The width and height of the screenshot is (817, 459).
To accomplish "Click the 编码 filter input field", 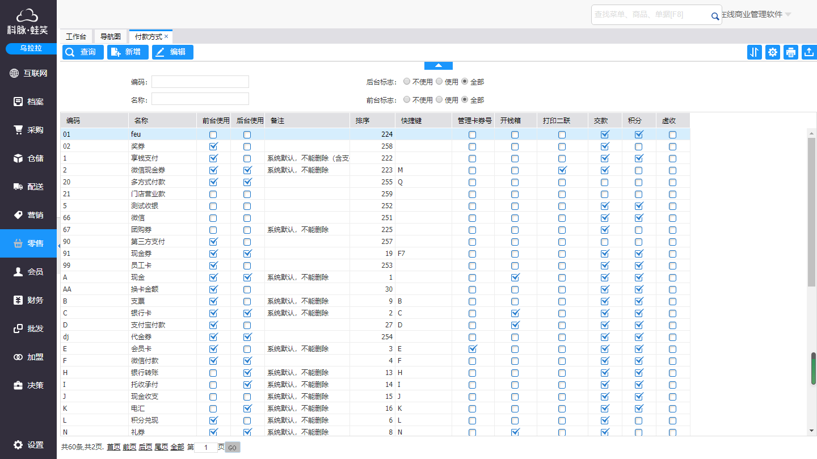I will 200,82.
